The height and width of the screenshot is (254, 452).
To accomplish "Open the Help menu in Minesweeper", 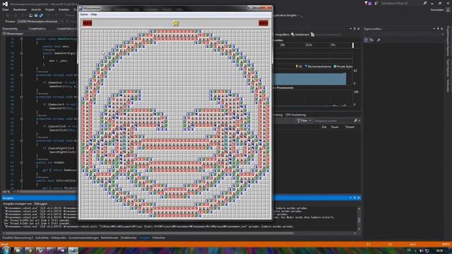I will click(x=94, y=14).
